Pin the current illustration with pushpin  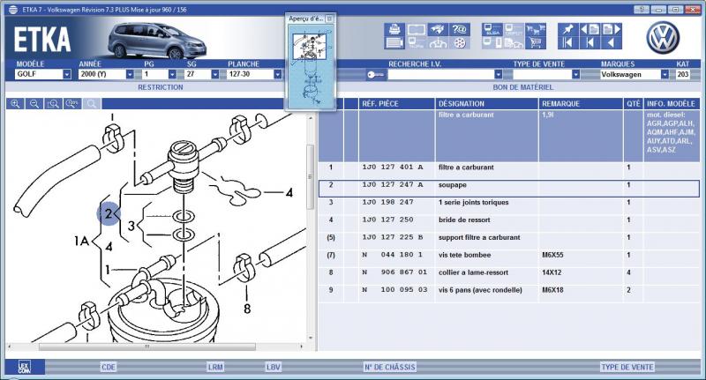coord(567,30)
